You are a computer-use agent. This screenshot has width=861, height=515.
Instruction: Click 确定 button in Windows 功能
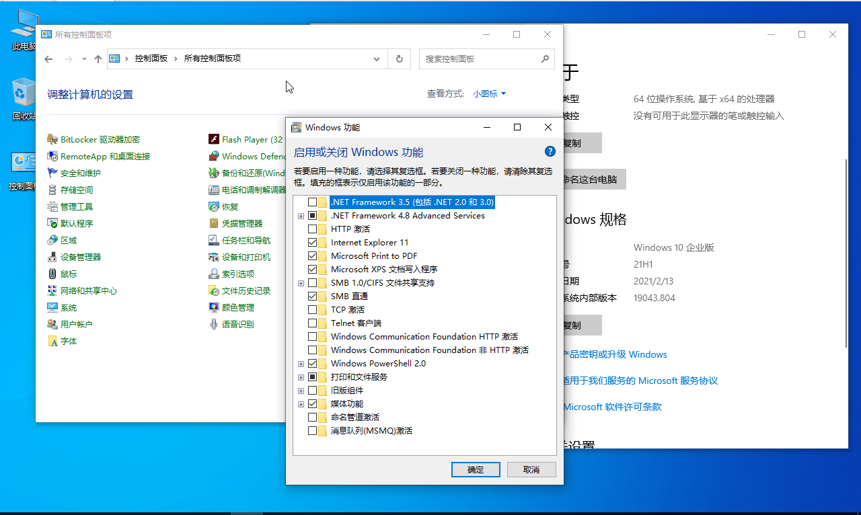click(x=476, y=469)
